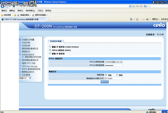Image resolution: width=168 pixels, height=113 pixels.
Task: Open 系統記錄 in the sidebar
Action: click(26, 46)
